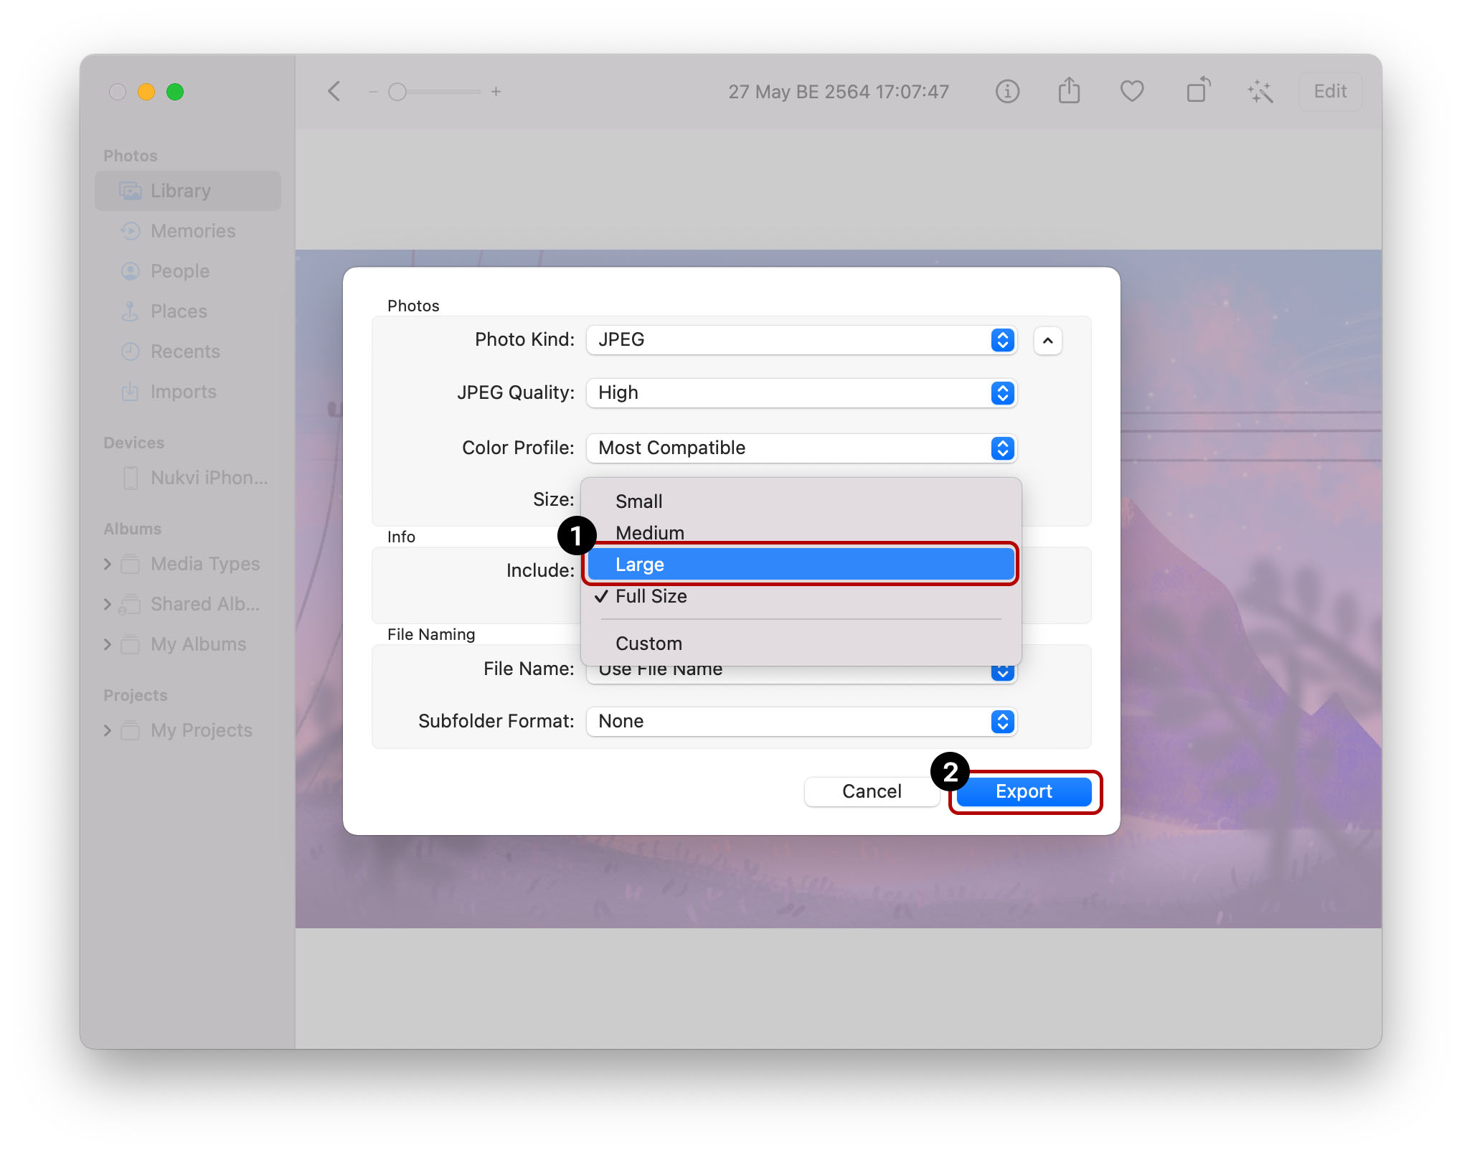The width and height of the screenshot is (1462, 1155).
Task: Click the Rotate toolbar icon
Action: click(x=1197, y=92)
